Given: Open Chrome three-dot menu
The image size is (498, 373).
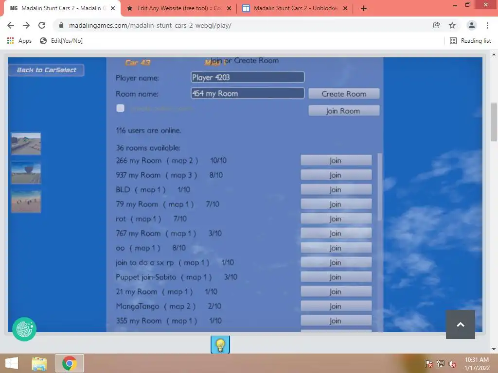Looking at the screenshot, I should click(487, 25).
